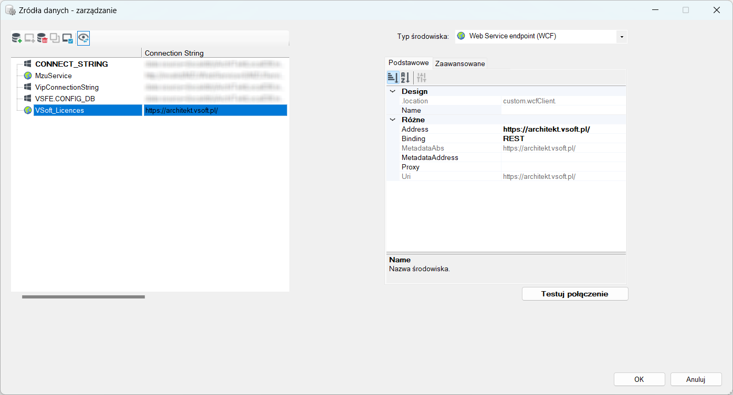Image resolution: width=733 pixels, height=395 pixels.
Task: Click the Proxy property value field
Action: (x=563, y=167)
